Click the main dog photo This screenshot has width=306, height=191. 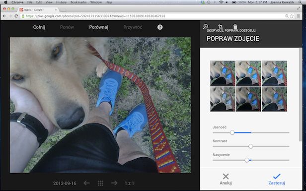(x=100, y=105)
